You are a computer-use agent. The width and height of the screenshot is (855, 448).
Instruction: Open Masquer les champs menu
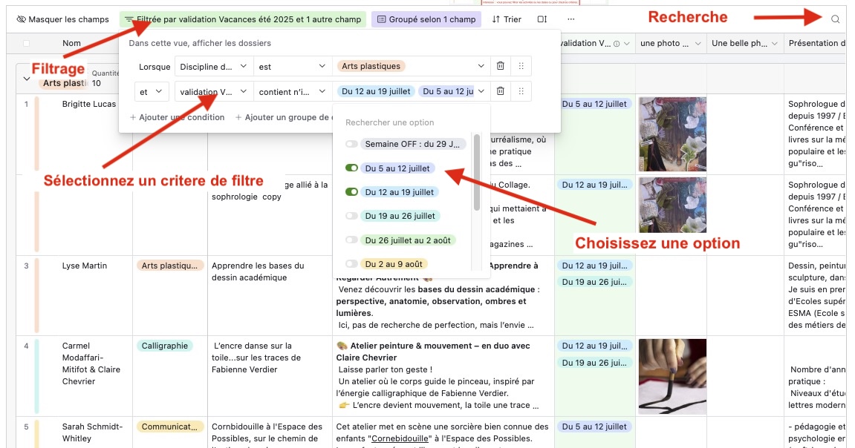click(62, 19)
